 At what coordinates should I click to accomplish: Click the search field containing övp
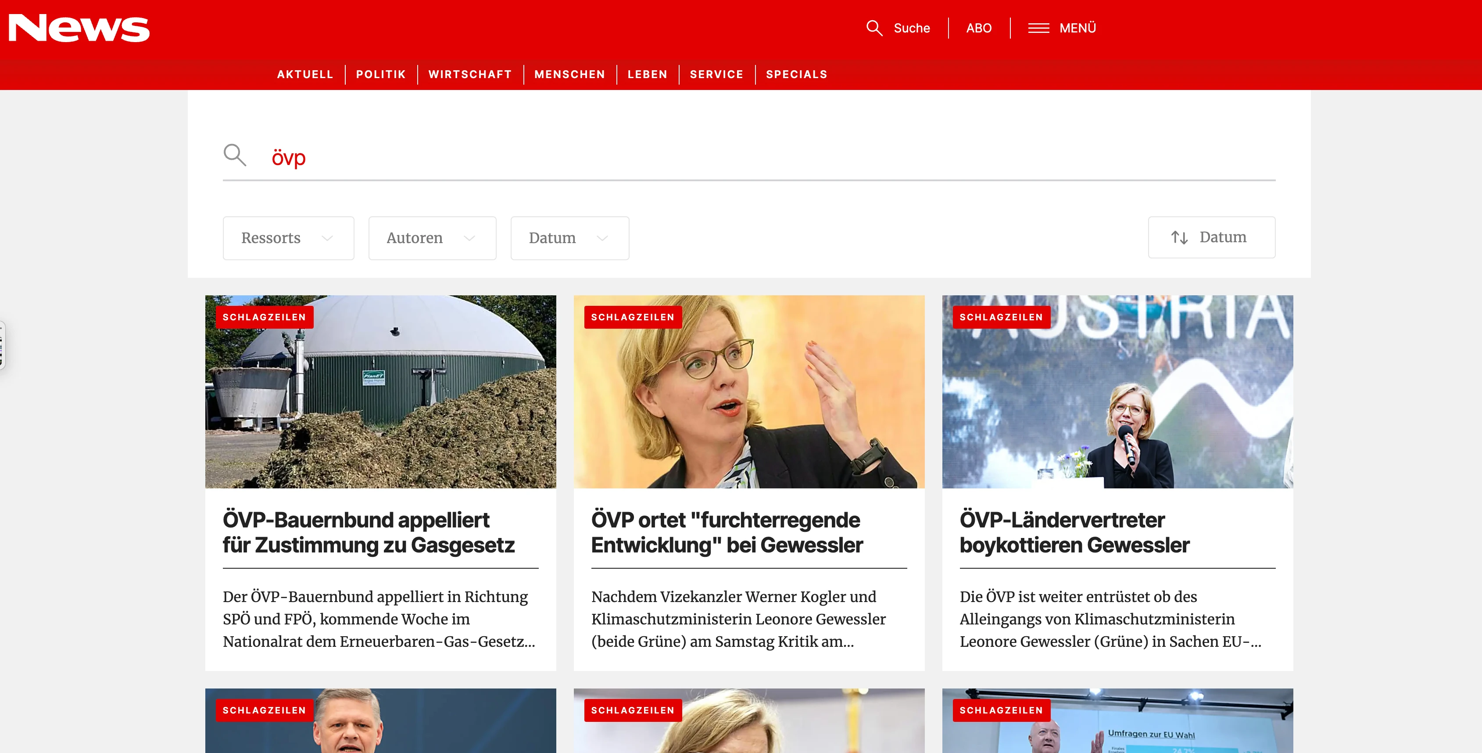[748, 158]
